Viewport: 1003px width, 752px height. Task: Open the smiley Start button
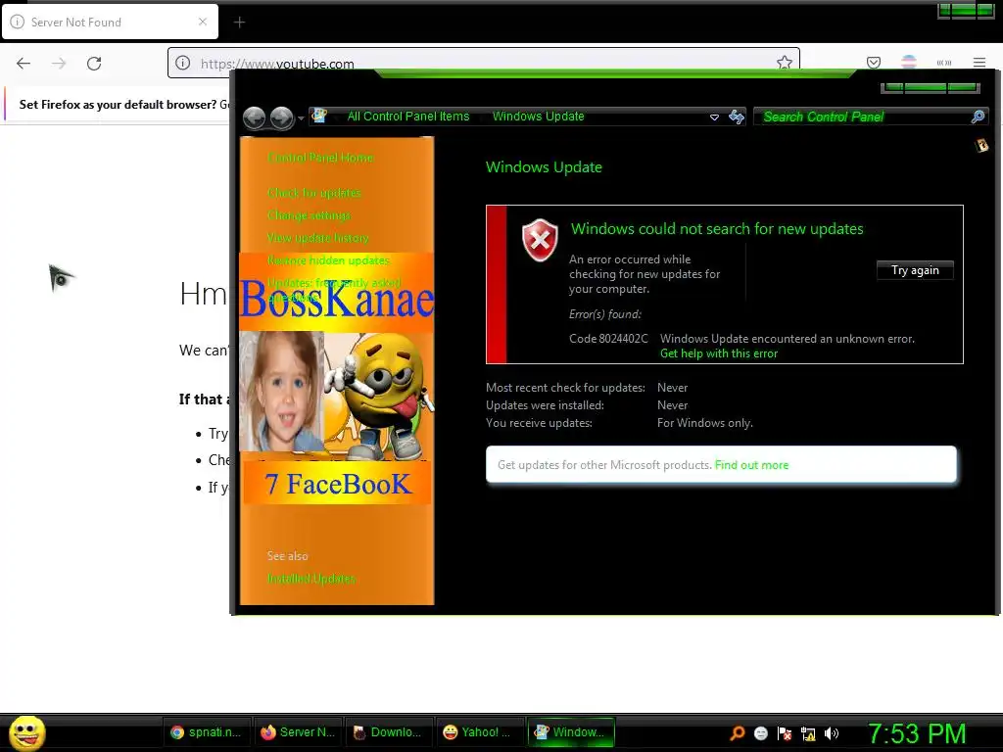pyautogui.click(x=26, y=732)
